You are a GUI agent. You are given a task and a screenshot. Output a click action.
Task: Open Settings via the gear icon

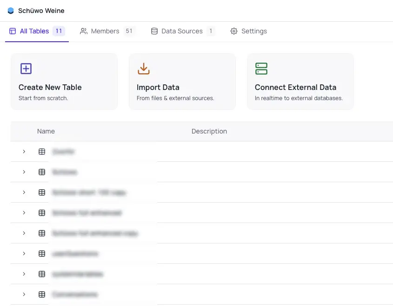(x=234, y=31)
